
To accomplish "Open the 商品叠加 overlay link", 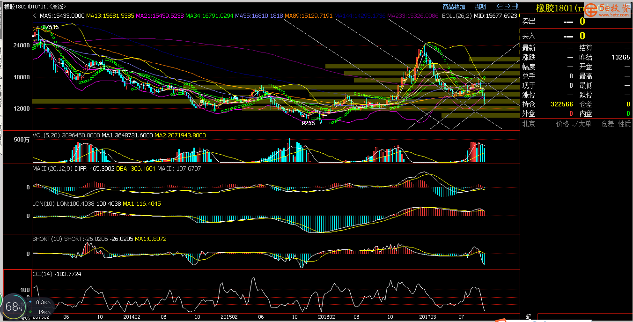I will [454, 7].
